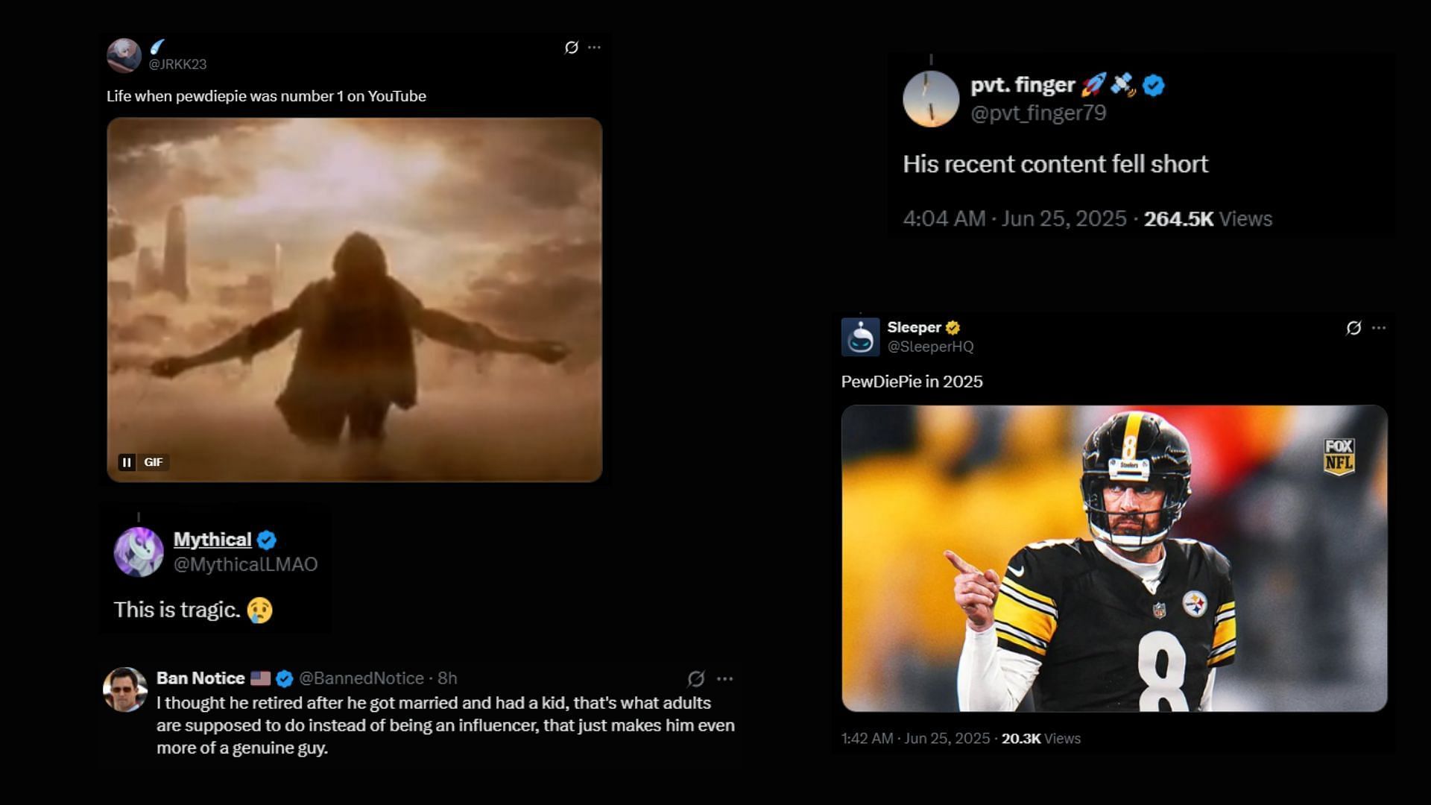Image resolution: width=1431 pixels, height=805 pixels.
Task: Click the Grok icon on JRKK23's tweet
Action: click(572, 48)
